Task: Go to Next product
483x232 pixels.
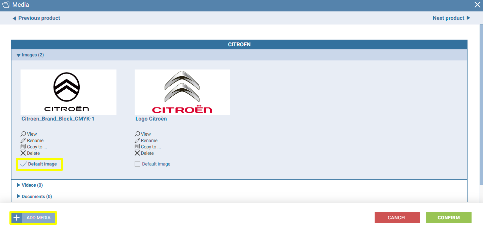Action: pos(451,18)
